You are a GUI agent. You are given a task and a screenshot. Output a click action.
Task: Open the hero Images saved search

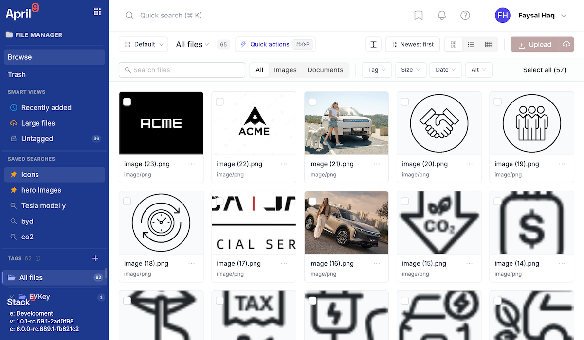[55, 190]
